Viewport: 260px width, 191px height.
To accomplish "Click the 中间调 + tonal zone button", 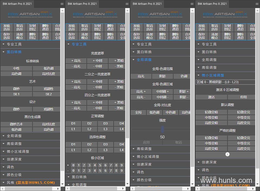I will pyautogui.click(x=162, y=91).
